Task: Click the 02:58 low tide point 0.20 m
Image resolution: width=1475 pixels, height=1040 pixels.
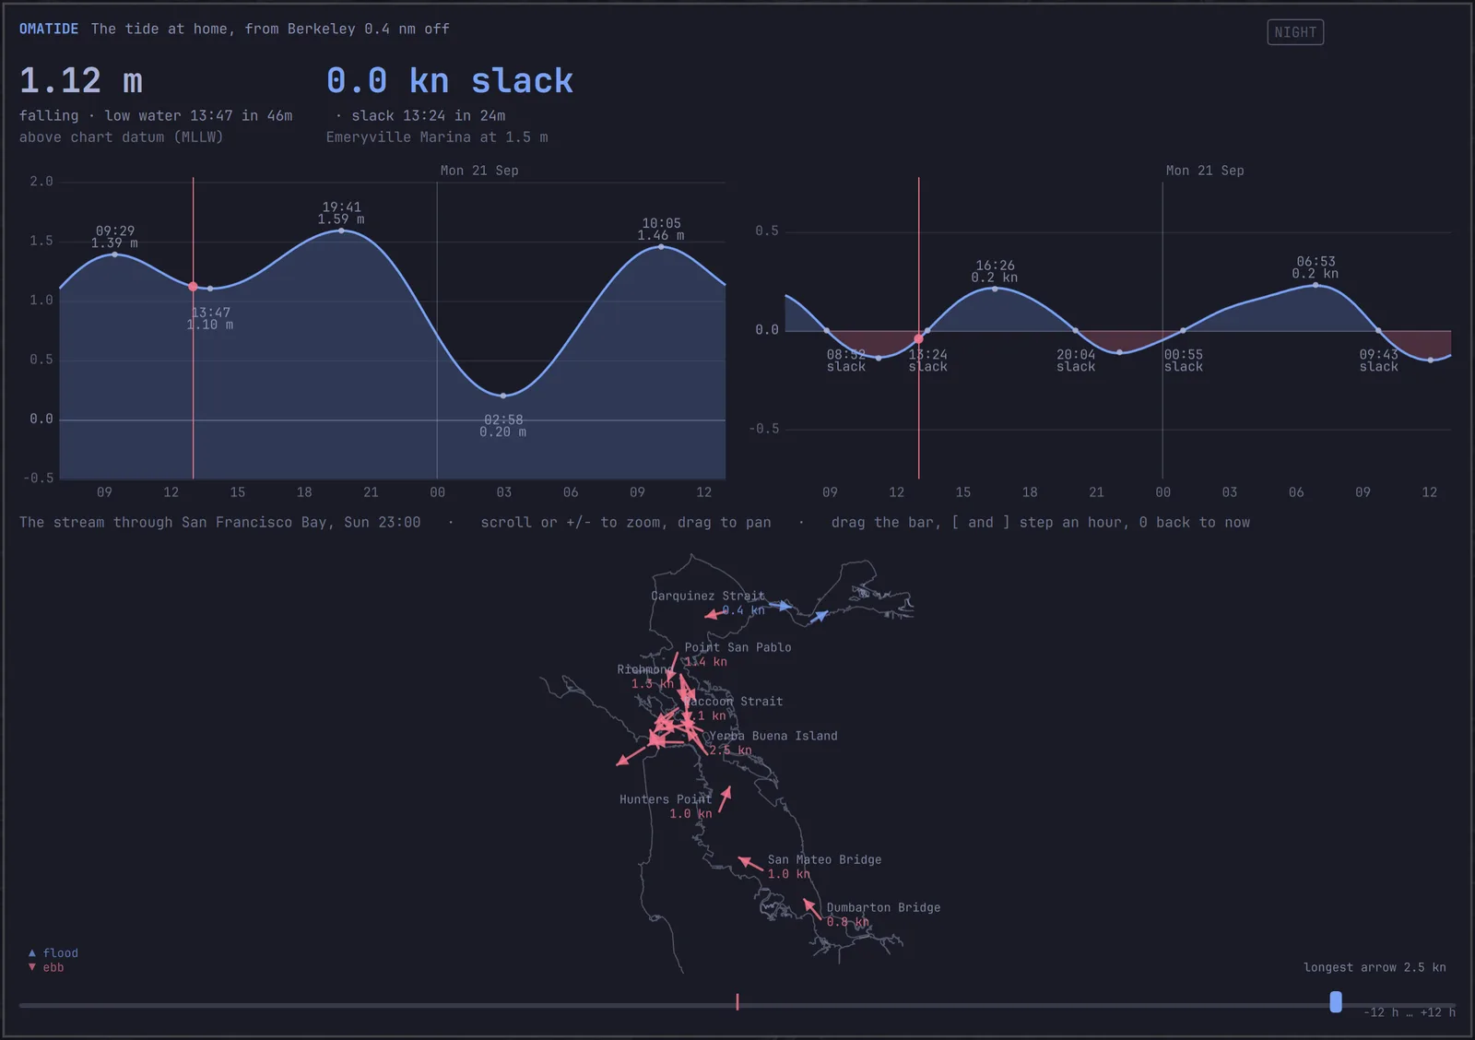Action: [x=503, y=396]
